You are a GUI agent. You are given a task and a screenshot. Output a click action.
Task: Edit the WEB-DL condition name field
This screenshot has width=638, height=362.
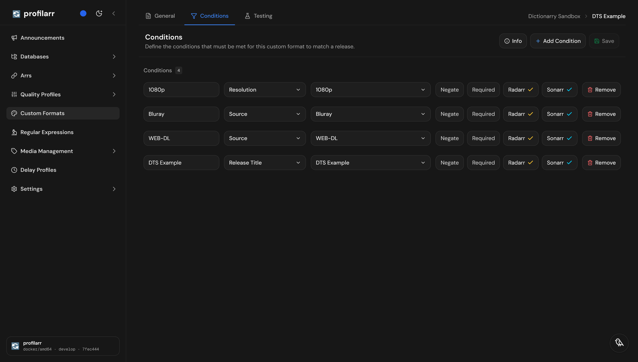point(181,138)
